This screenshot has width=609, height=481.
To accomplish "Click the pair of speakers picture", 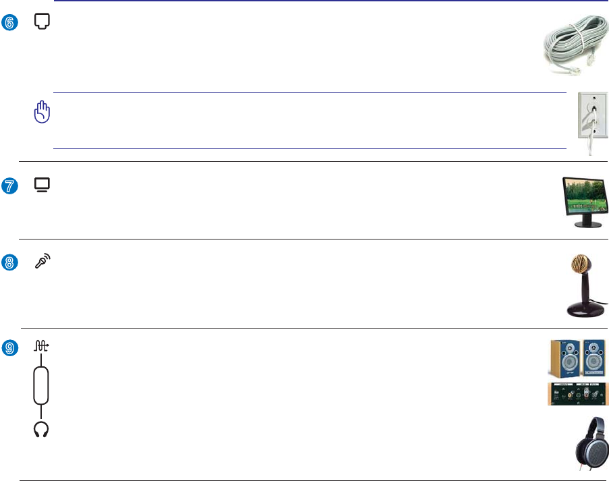I will click(x=577, y=359).
